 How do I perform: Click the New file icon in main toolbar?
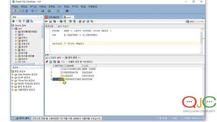[14, 11]
